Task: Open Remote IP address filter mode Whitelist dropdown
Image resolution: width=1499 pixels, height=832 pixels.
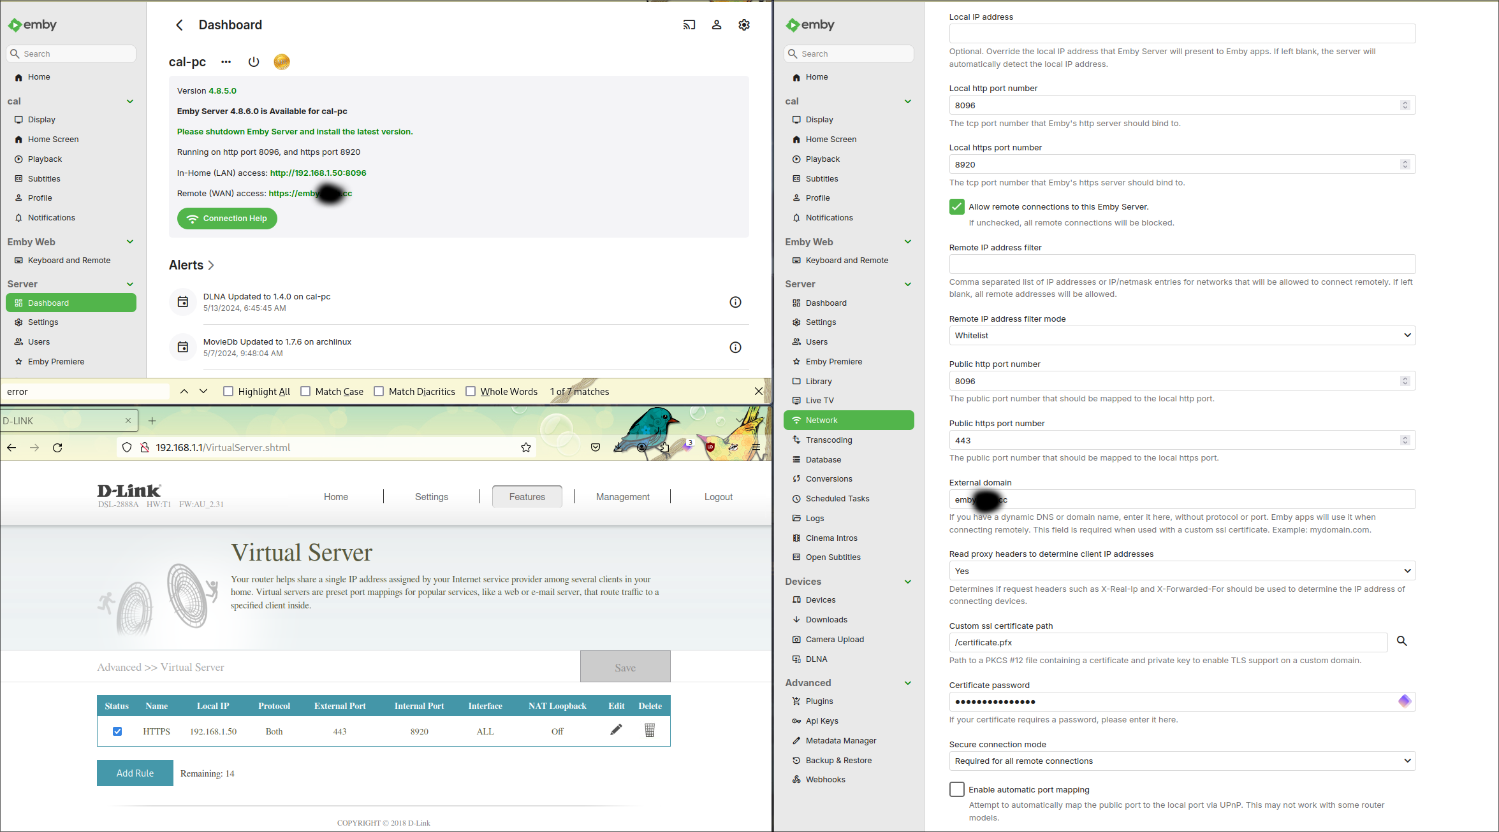Action: coord(1182,335)
